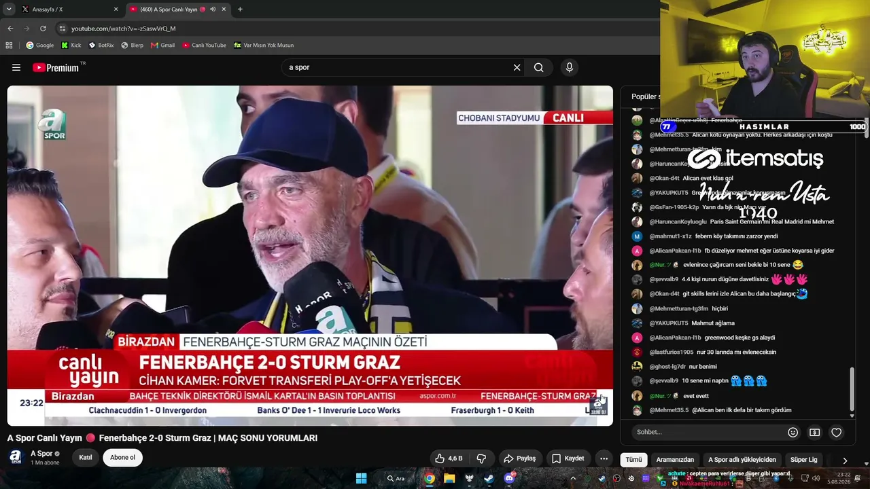Reload the YouTube page
This screenshot has height=489, width=870.
click(43, 29)
